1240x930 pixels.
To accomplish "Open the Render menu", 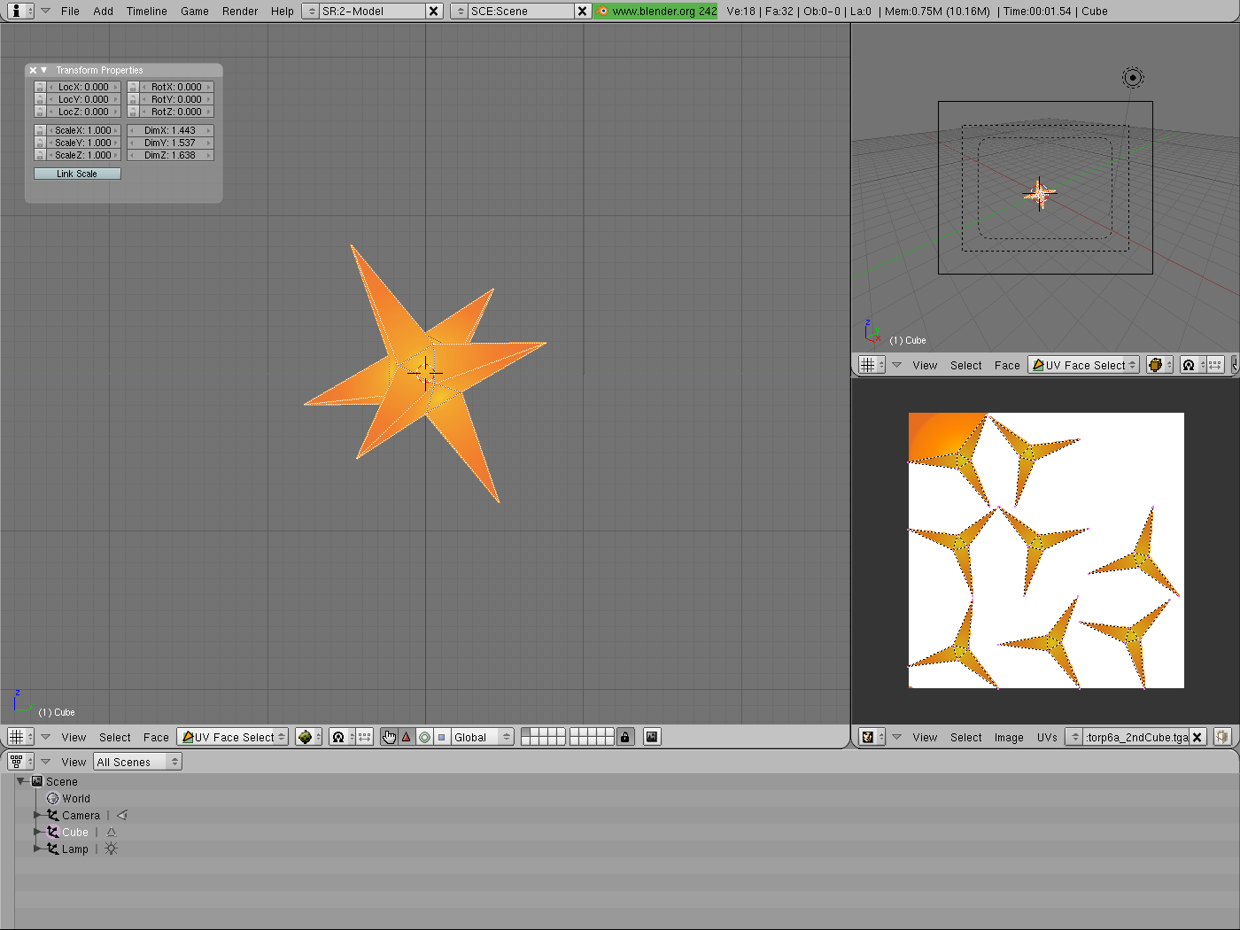I will (240, 12).
